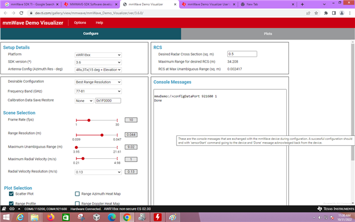355x222 pixels.
Task: Switch to mmWave SDK TI Google Search tab
Action: [32, 4]
